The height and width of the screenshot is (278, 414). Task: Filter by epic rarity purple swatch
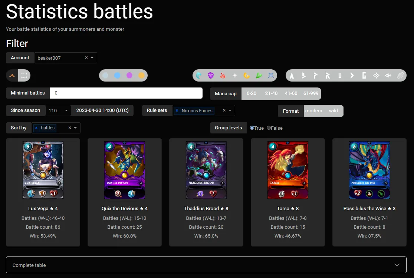(x=129, y=76)
